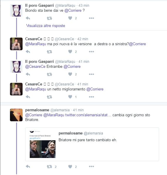Screen dimensions: 167x175
Task: Like the 'Entrambe' tweet
Action: click(x=70, y=74)
